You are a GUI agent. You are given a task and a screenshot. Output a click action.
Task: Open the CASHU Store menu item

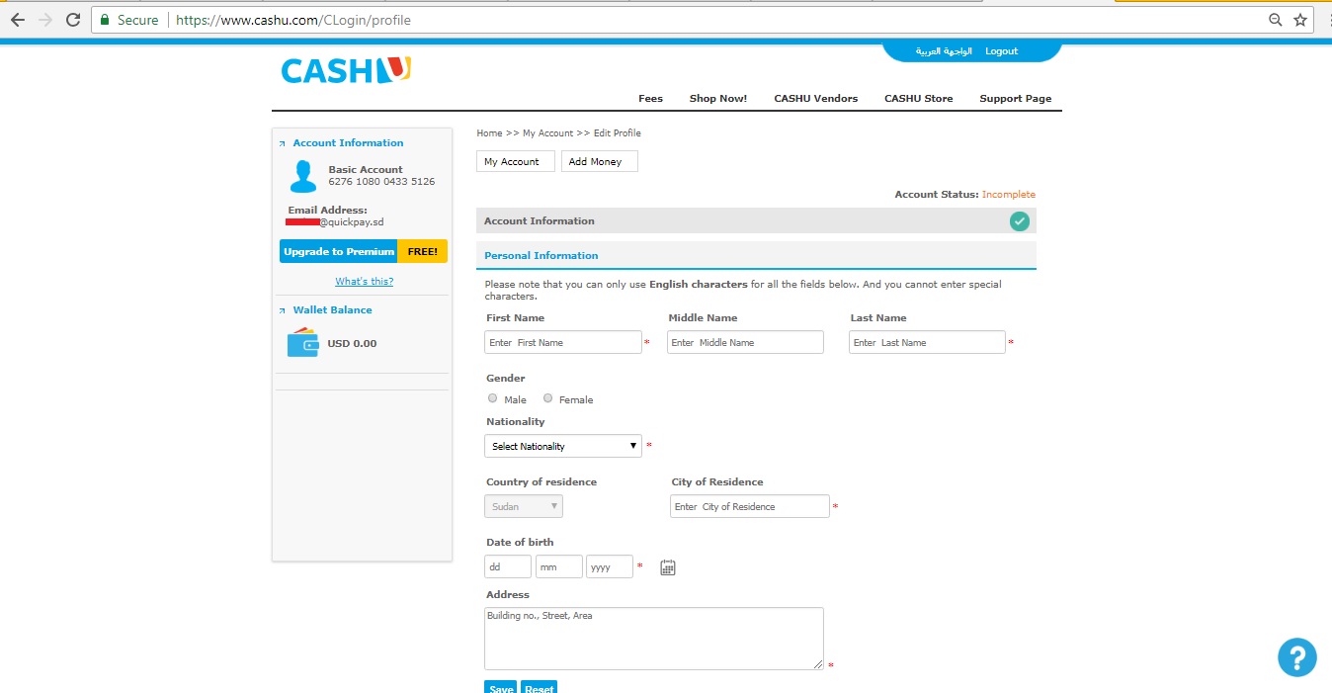918,98
